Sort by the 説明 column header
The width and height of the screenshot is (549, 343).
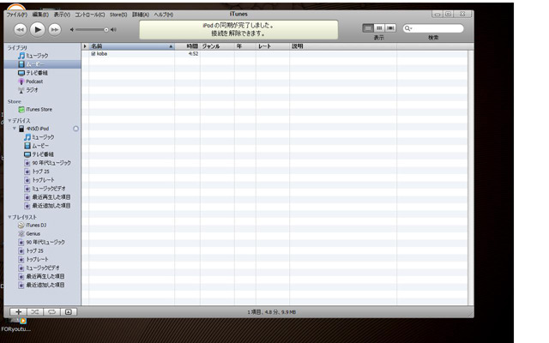click(343, 46)
